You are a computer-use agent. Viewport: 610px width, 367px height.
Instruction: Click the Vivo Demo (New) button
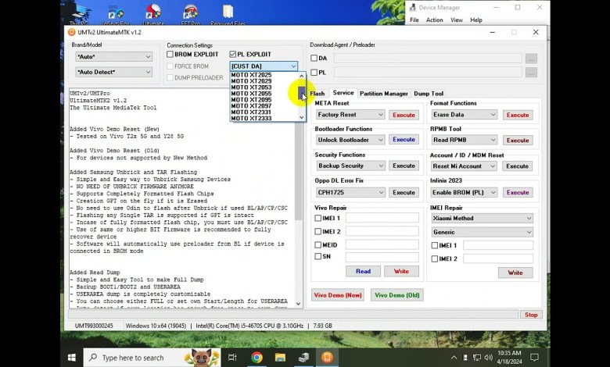pyautogui.click(x=338, y=295)
